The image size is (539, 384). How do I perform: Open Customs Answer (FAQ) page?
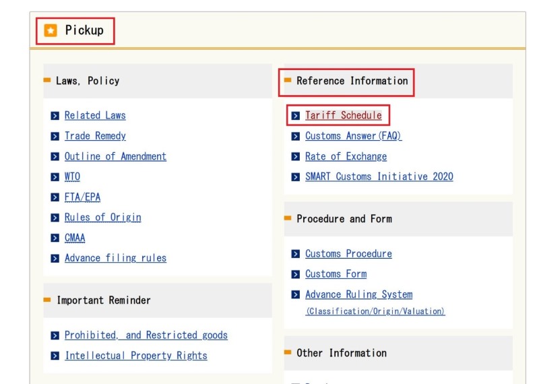click(353, 136)
